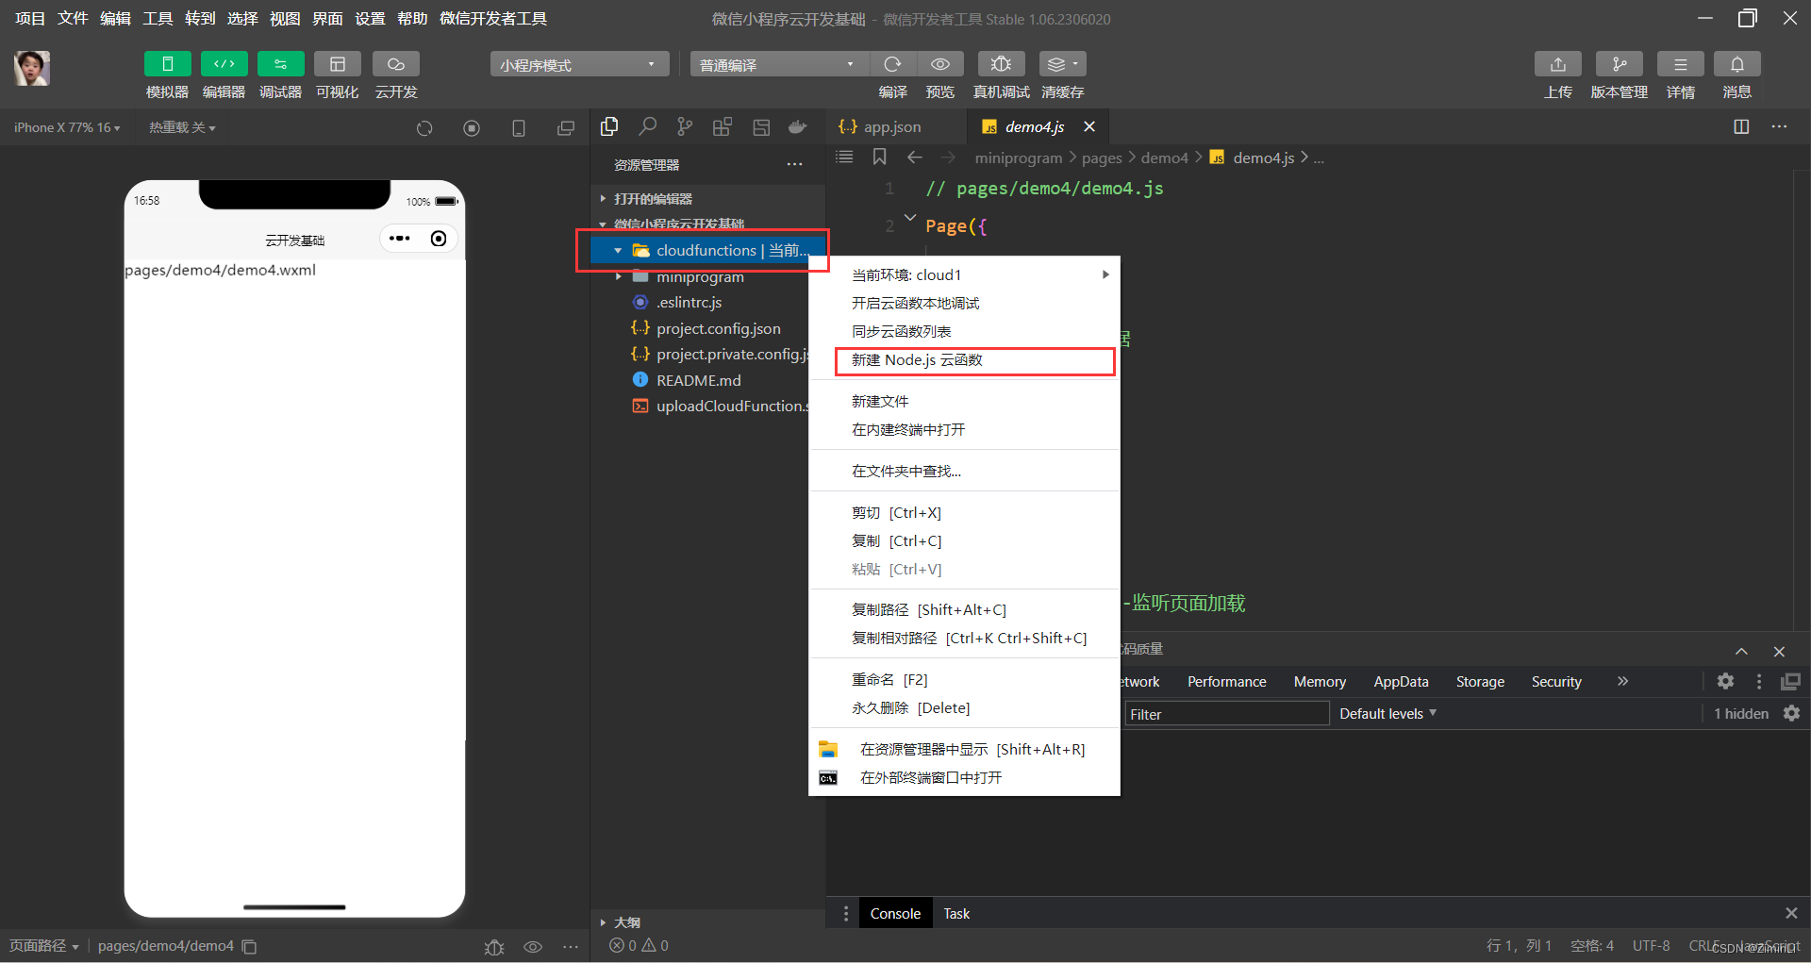Viewport: 1811px width, 963px height.
Task: Open the messages bell icon
Action: tap(1736, 64)
